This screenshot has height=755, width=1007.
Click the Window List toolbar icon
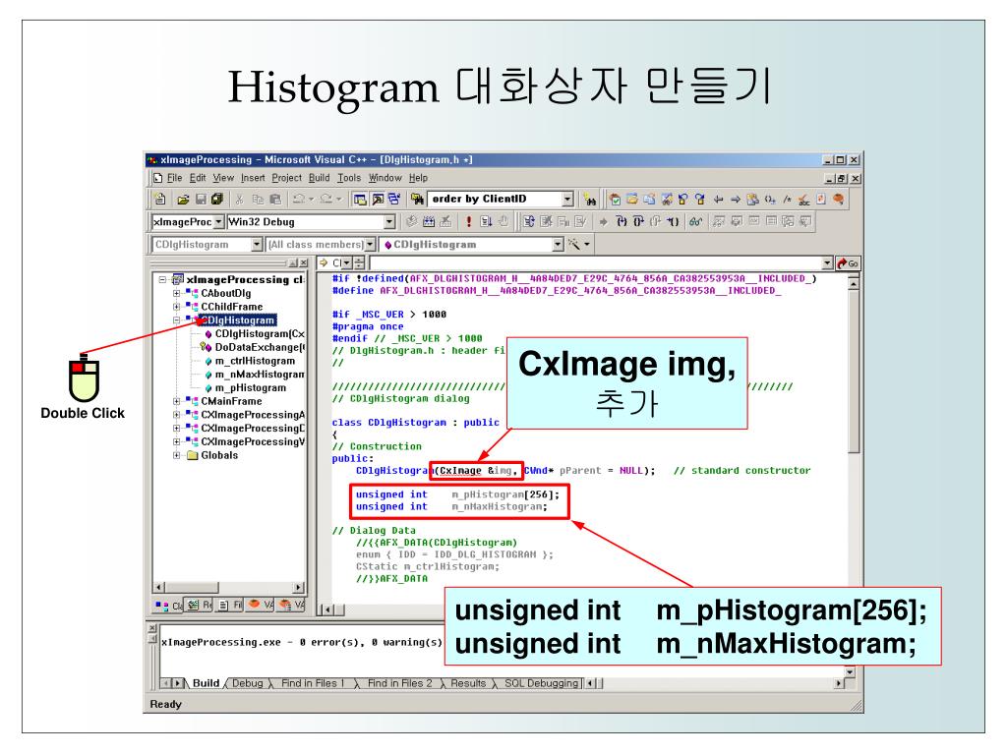pos(394,200)
